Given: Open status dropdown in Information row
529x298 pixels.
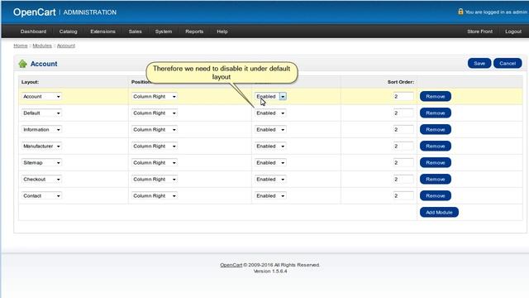Looking at the screenshot, I should click(x=270, y=129).
